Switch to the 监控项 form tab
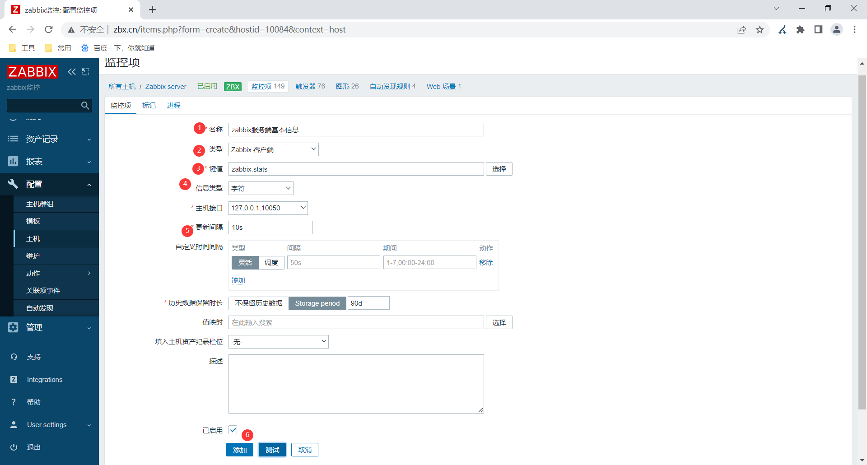The height and width of the screenshot is (465, 867). [121, 106]
